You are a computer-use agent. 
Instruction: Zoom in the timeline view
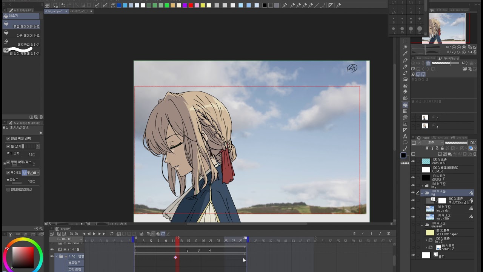click(77, 234)
